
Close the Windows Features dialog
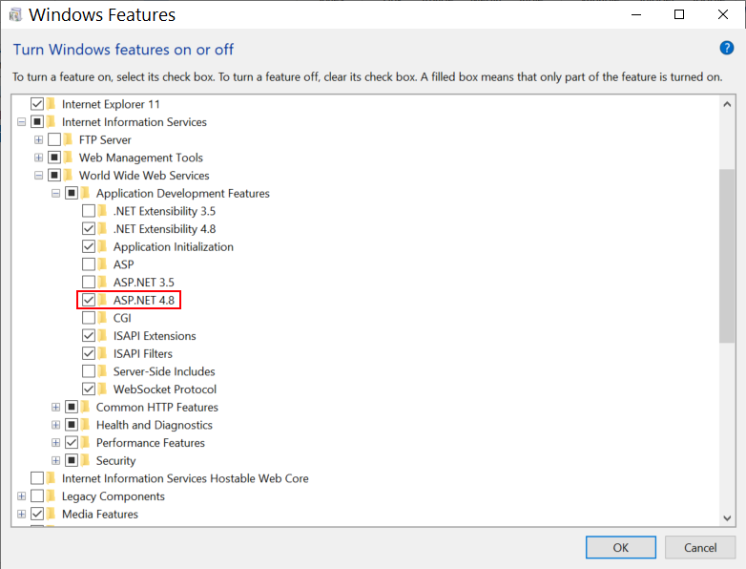pyautogui.click(x=723, y=14)
